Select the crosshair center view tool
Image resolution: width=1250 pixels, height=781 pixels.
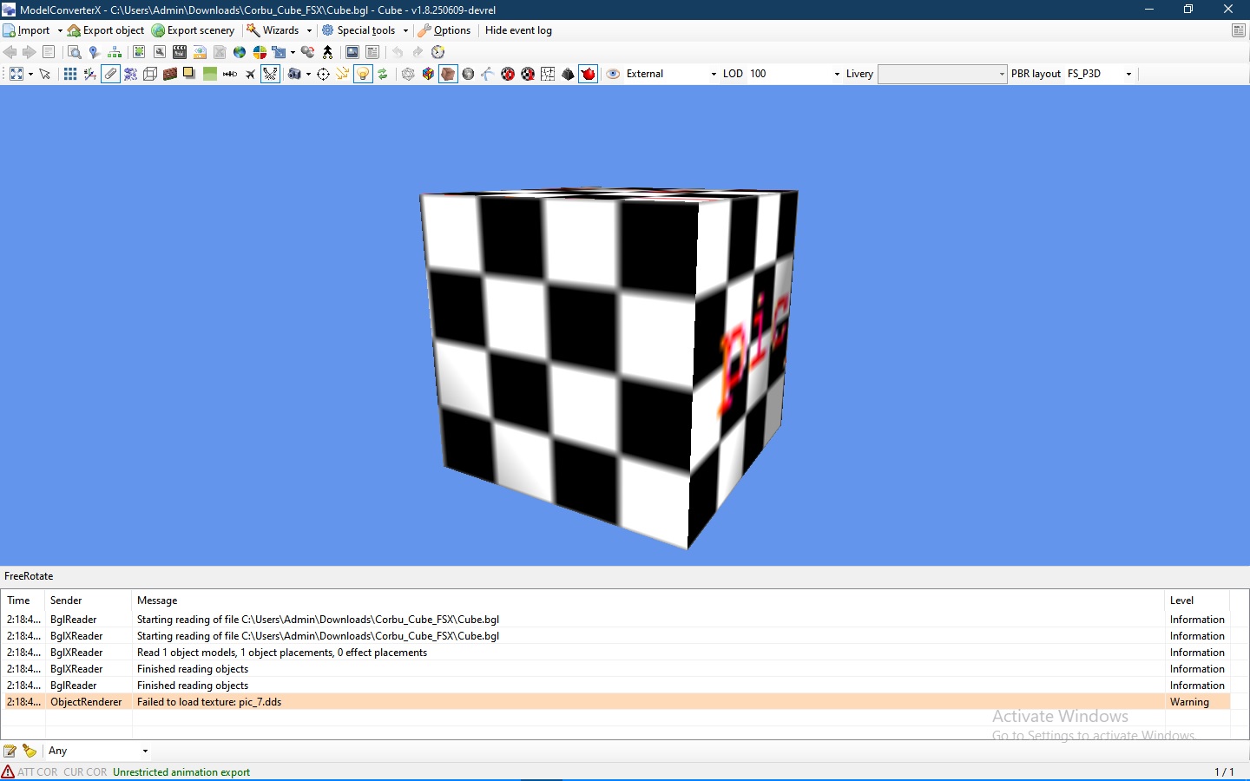pos(324,74)
